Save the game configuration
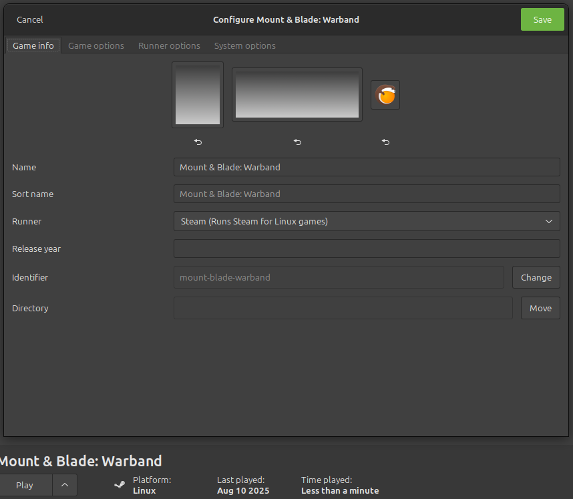The width and height of the screenshot is (573, 499). (542, 19)
